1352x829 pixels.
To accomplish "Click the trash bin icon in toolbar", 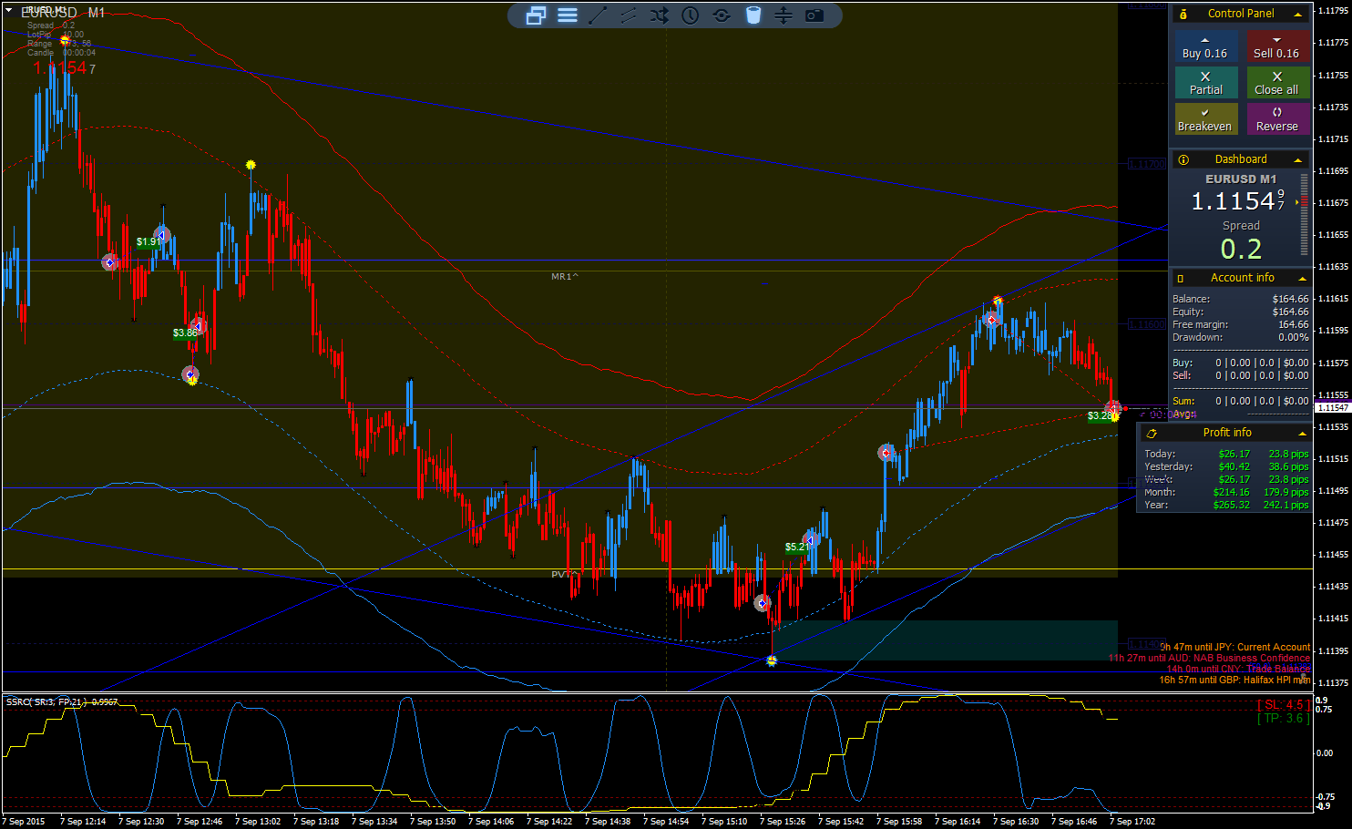I will [x=753, y=15].
